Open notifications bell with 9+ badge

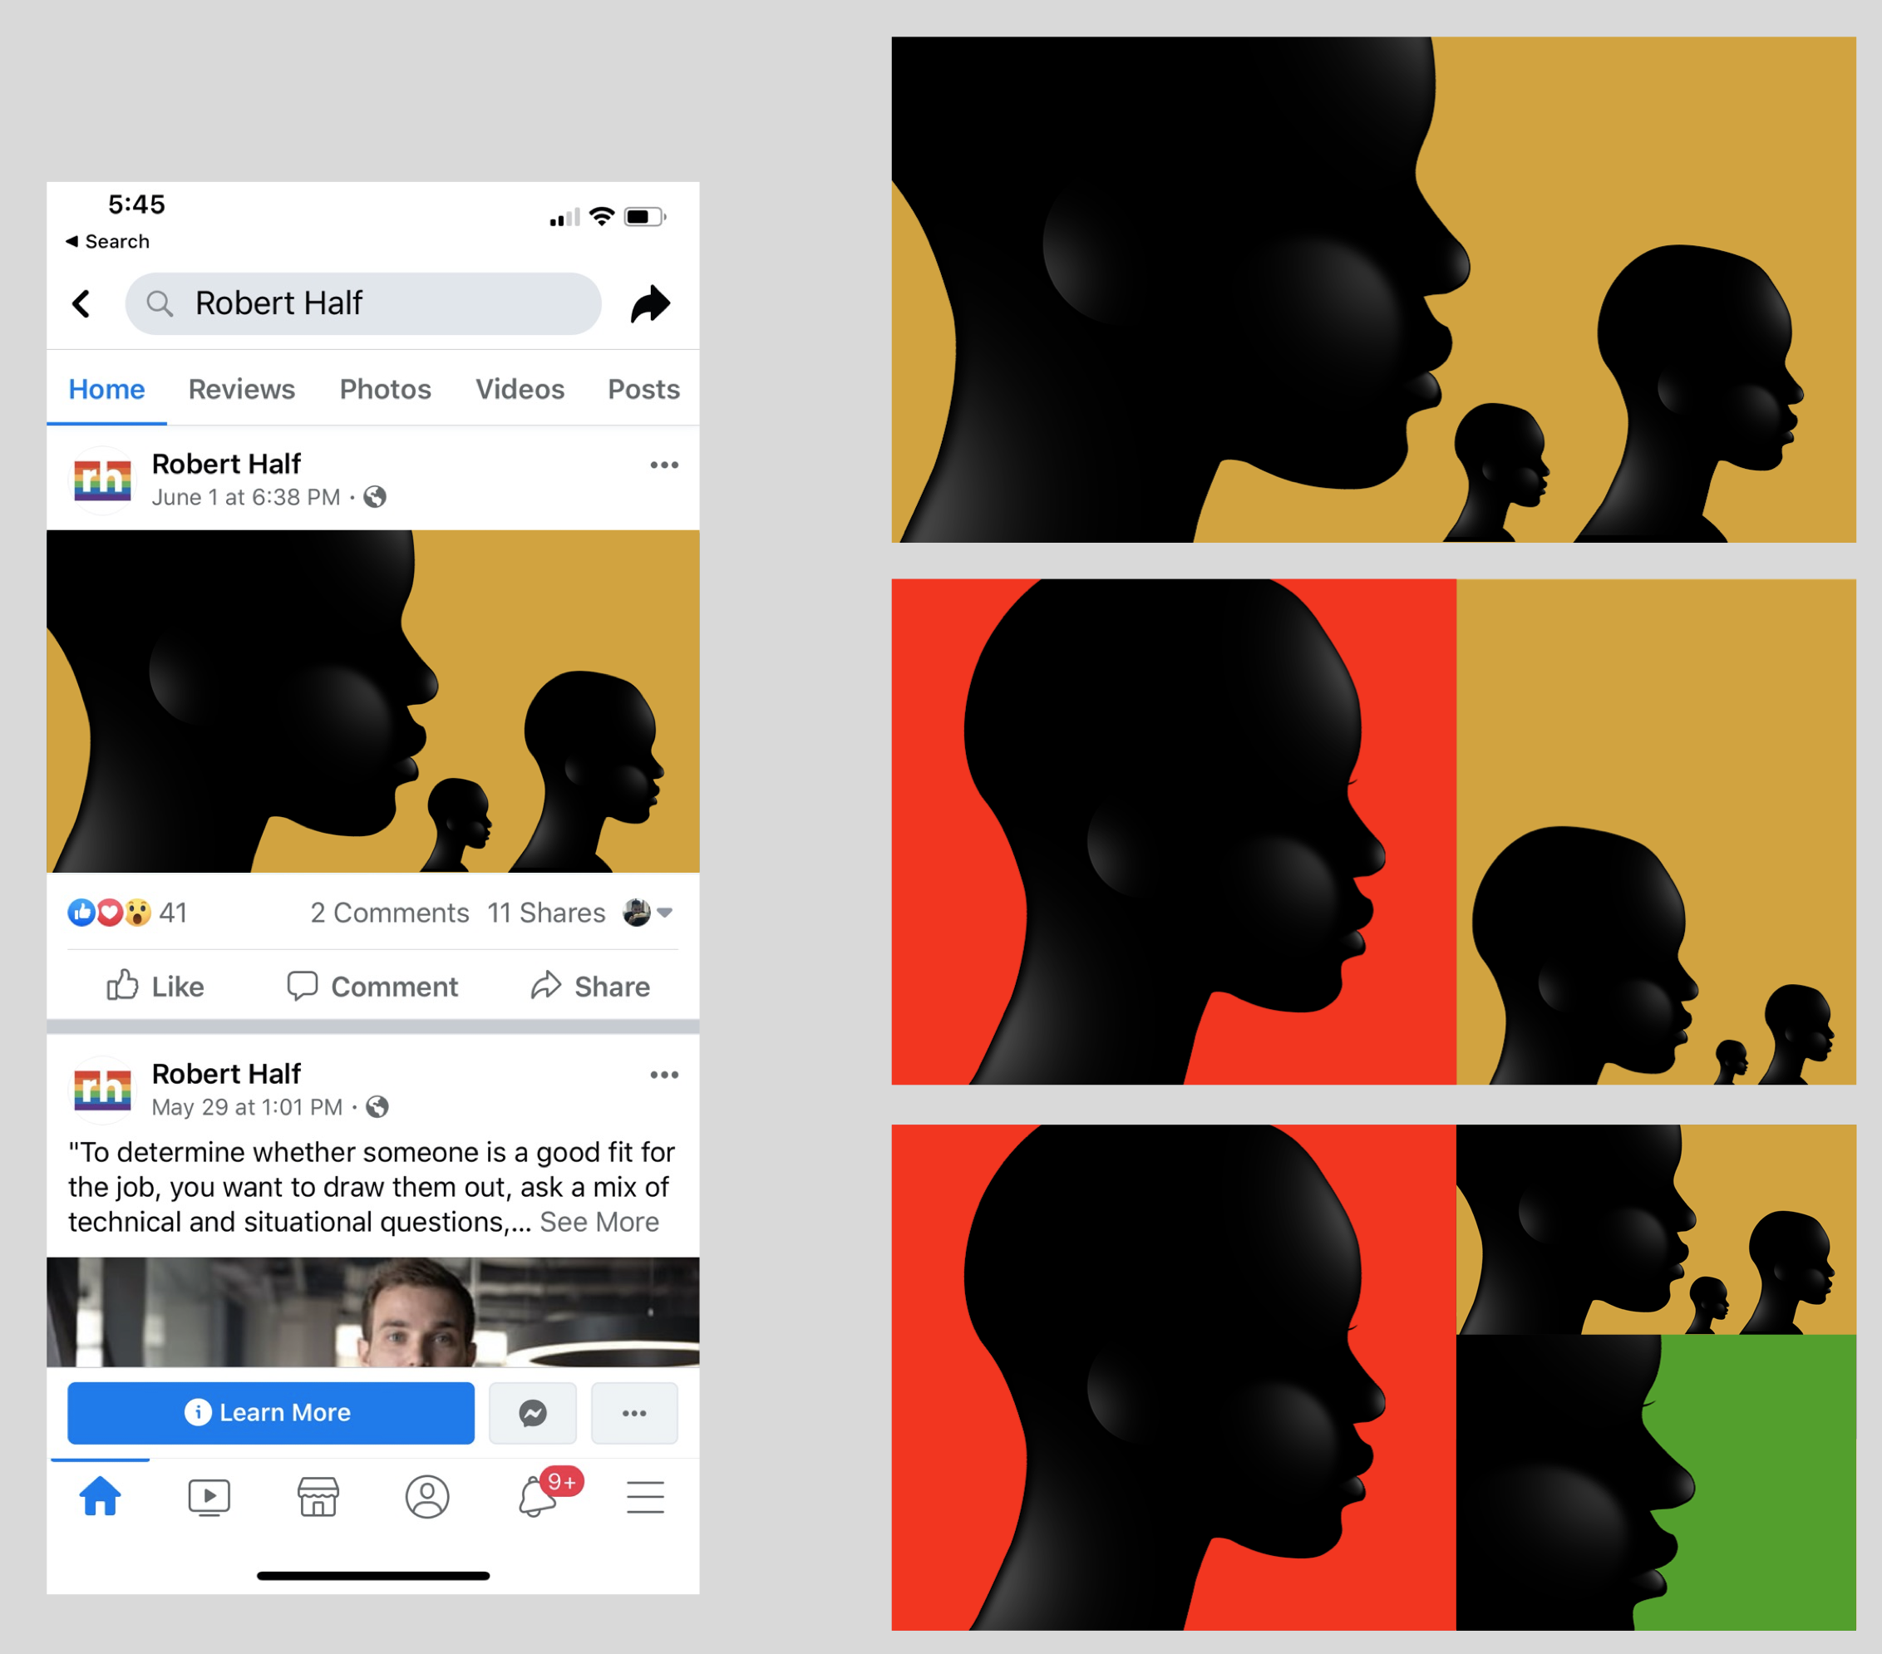538,1498
